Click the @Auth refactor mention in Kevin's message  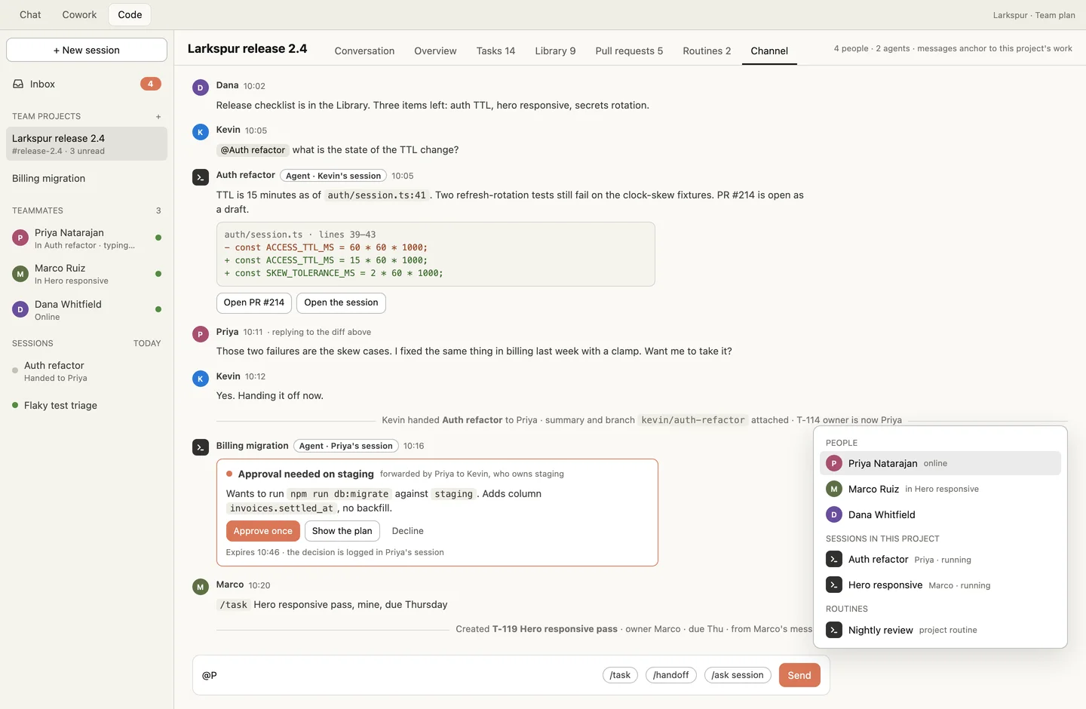coord(253,150)
